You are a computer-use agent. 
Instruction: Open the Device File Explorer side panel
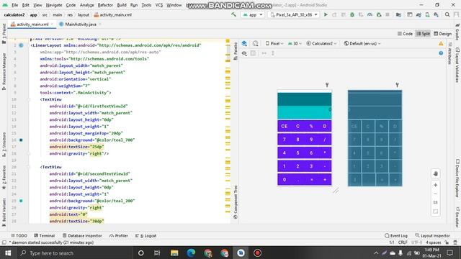click(x=457, y=178)
